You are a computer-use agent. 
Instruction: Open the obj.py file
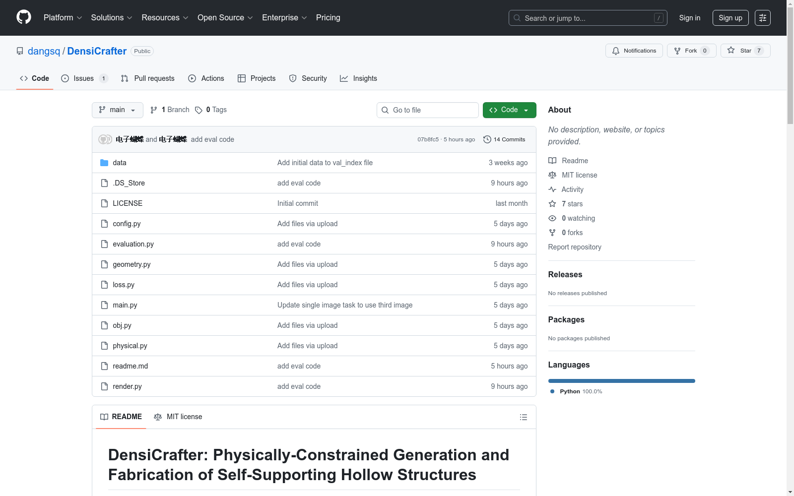tap(122, 325)
